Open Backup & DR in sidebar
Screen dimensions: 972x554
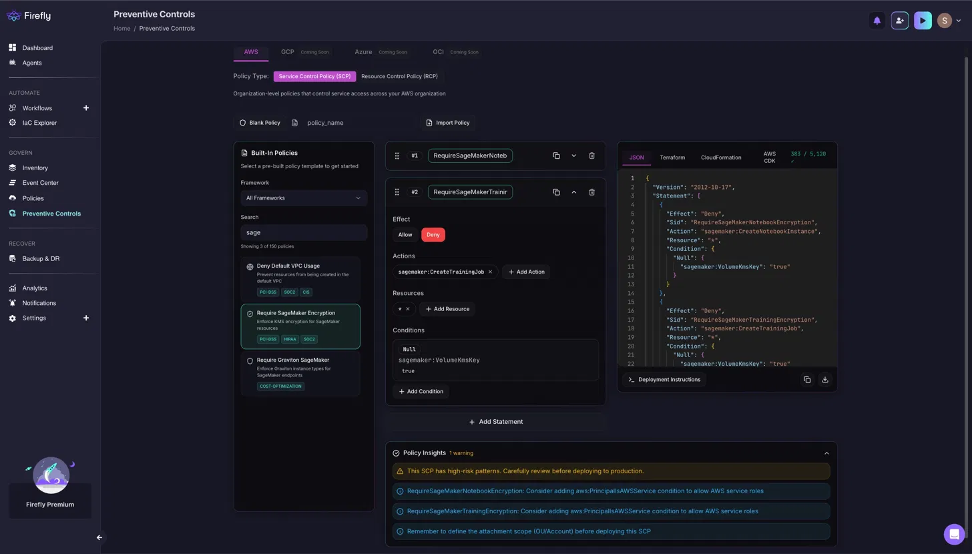click(x=41, y=259)
